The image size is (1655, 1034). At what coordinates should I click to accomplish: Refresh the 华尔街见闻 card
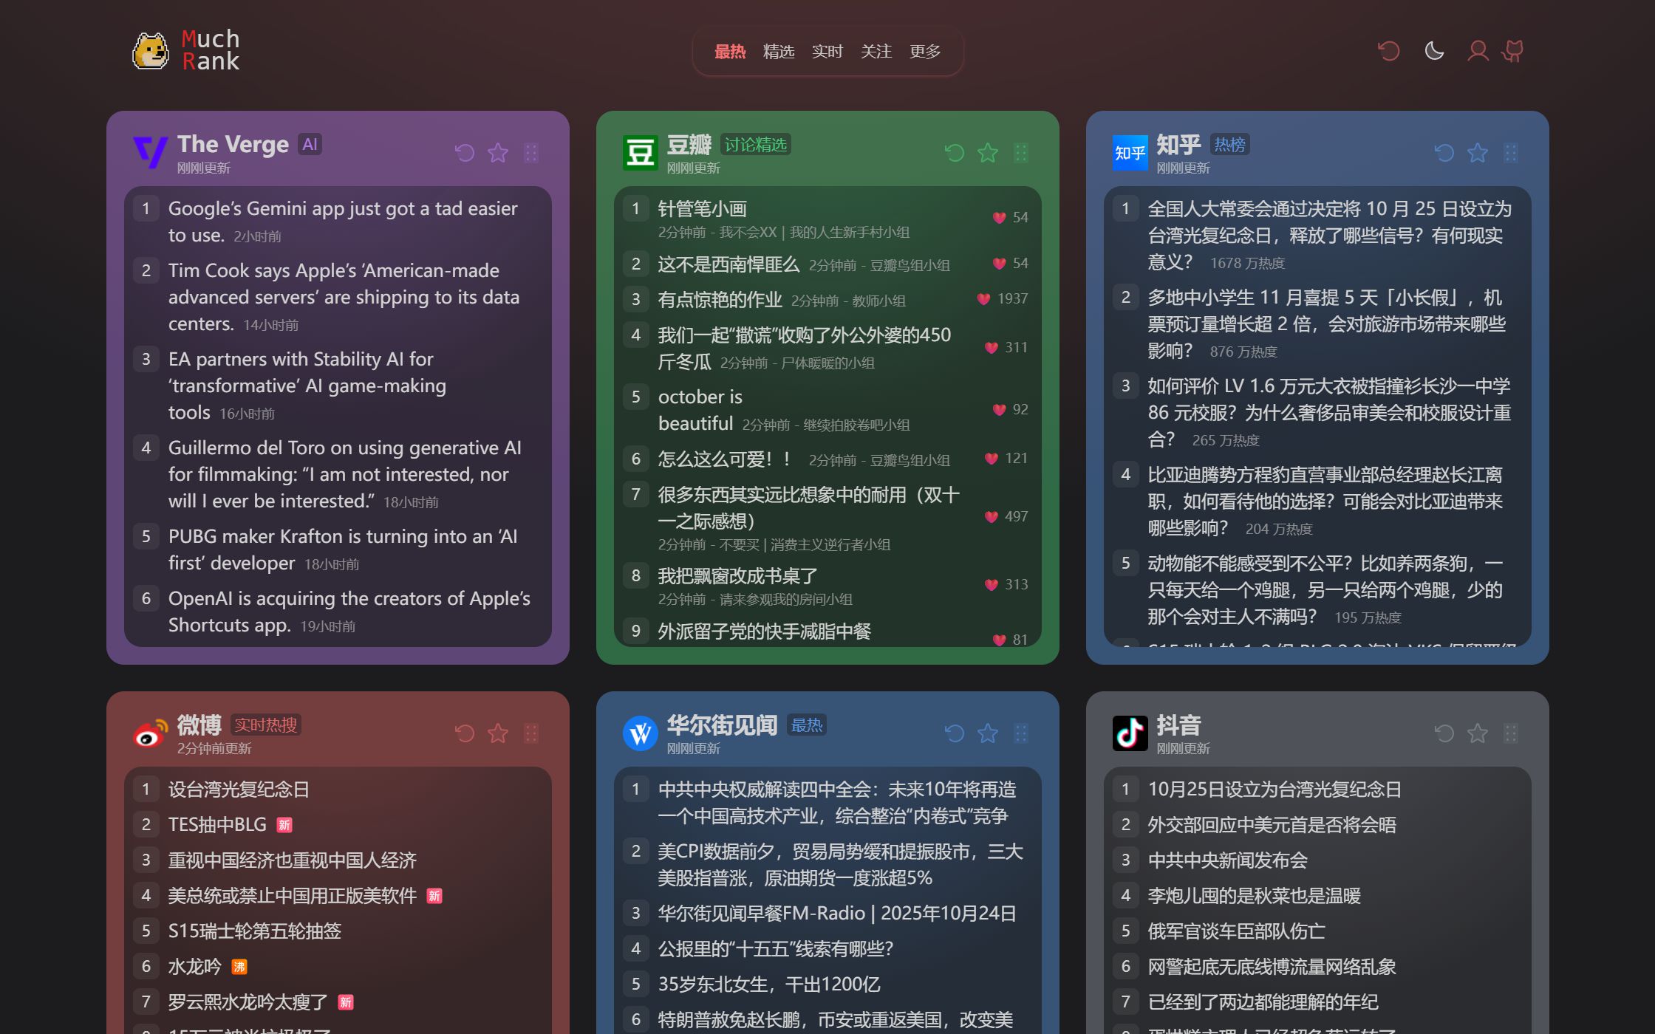point(954,733)
